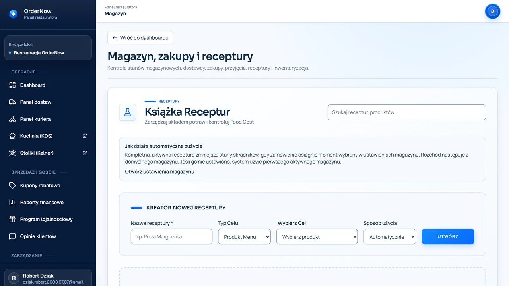Click the Opinie klientów sidebar item
The height and width of the screenshot is (286, 509).
48,236
